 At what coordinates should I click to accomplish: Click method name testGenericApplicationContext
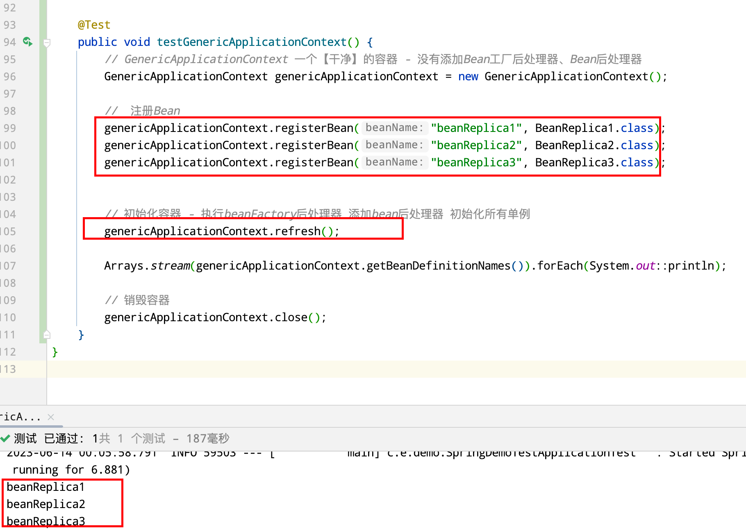click(x=252, y=42)
